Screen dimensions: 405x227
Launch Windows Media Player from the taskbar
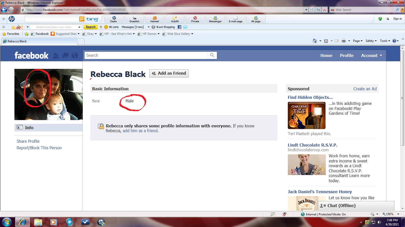point(53,222)
